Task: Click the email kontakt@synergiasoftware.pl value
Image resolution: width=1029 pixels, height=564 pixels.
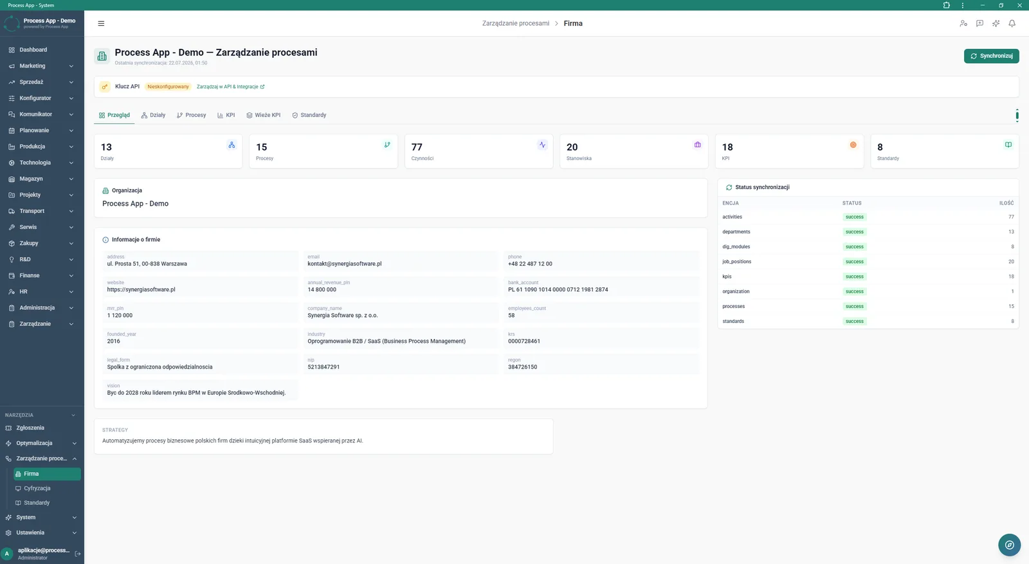Action: tap(344, 264)
